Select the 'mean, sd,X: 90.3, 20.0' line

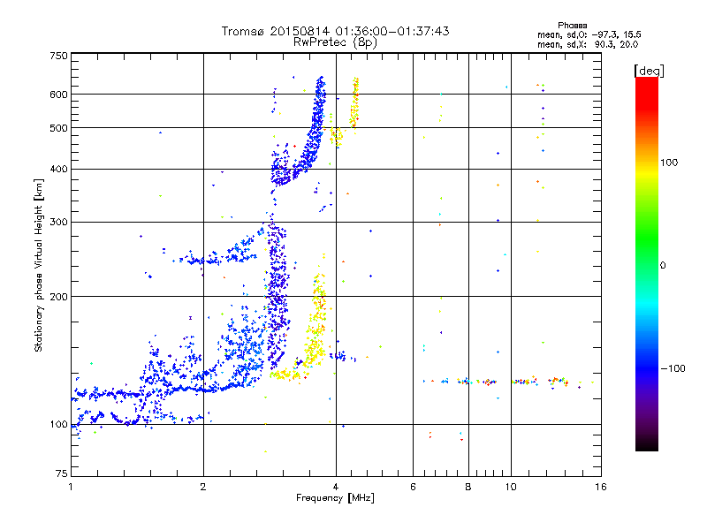pyautogui.click(x=588, y=44)
